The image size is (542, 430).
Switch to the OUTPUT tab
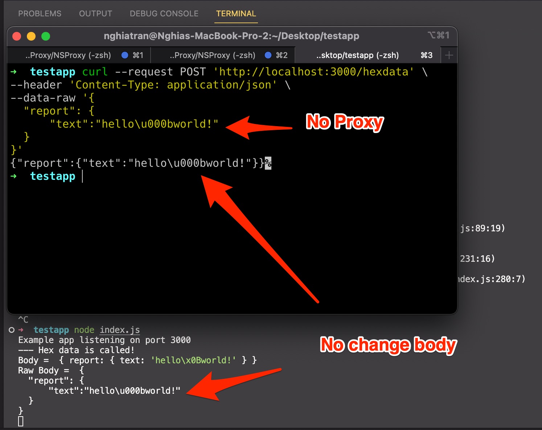coord(95,13)
